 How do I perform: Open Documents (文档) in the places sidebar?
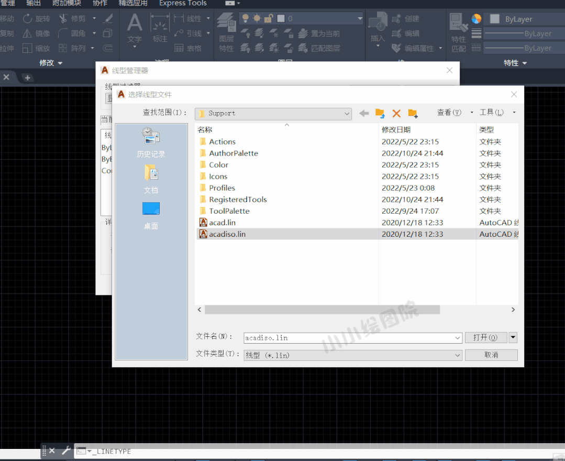(x=151, y=179)
